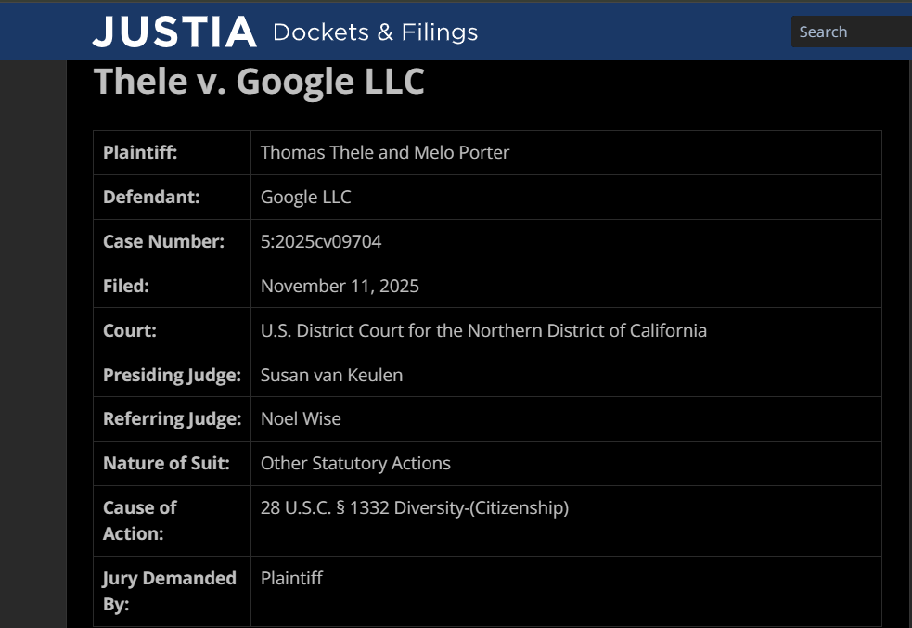Click the 28 U.S.C. § 1332 Diversity-(Citizenship) value
912x628 pixels.
[x=415, y=507]
